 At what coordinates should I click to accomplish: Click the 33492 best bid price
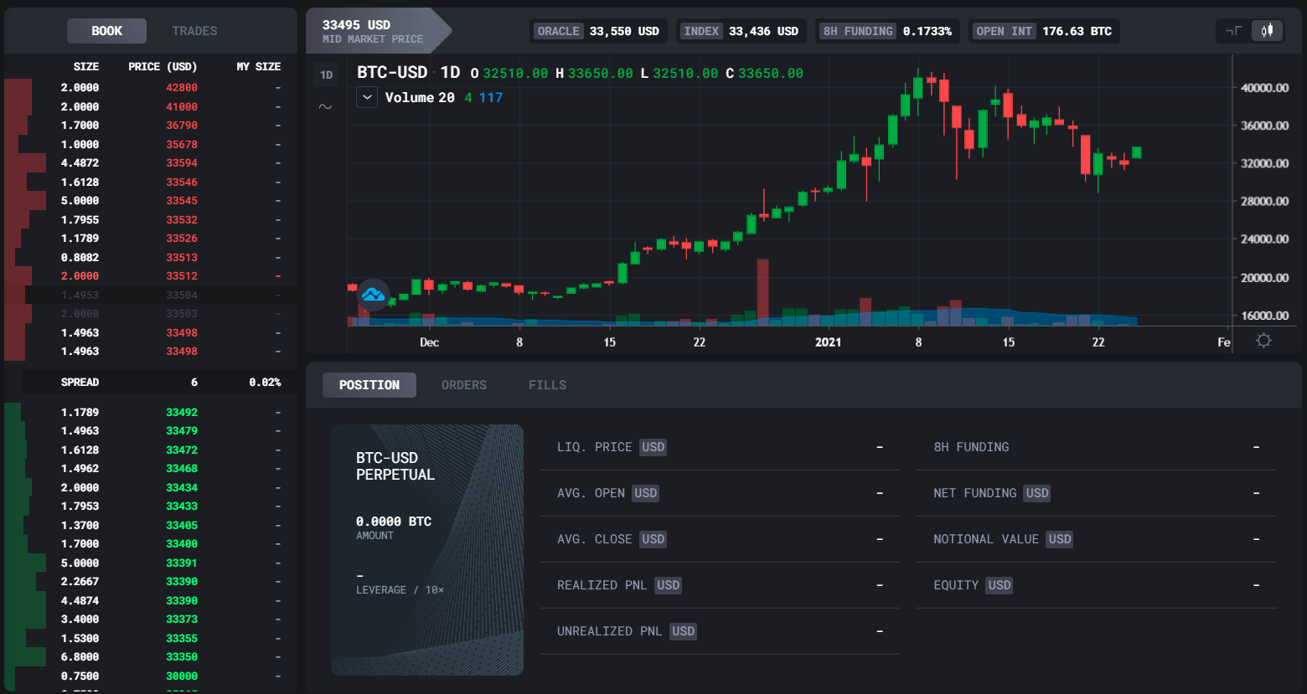[182, 412]
